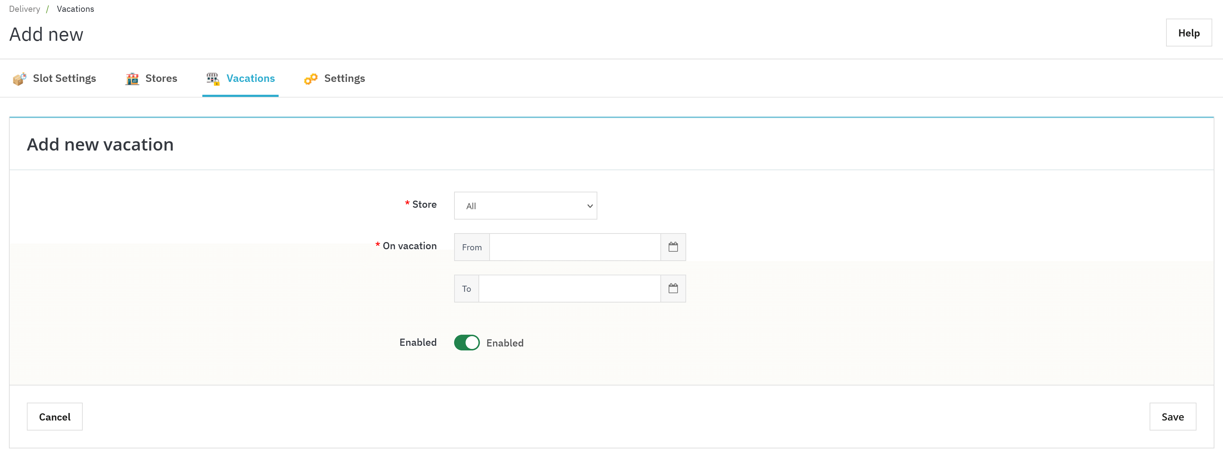This screenshot has width=1223, height=472.
Task: Switch to the Stores tab
Action: coord(151,79)
